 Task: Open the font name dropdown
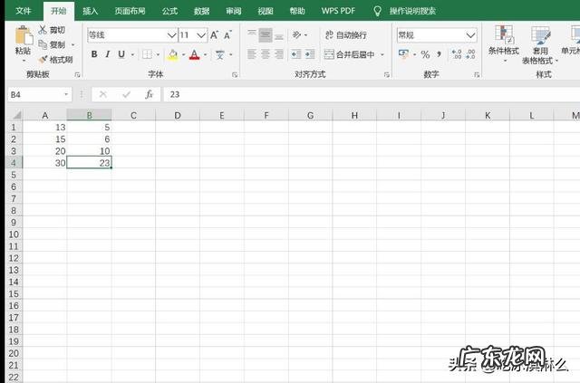[171, 35]
